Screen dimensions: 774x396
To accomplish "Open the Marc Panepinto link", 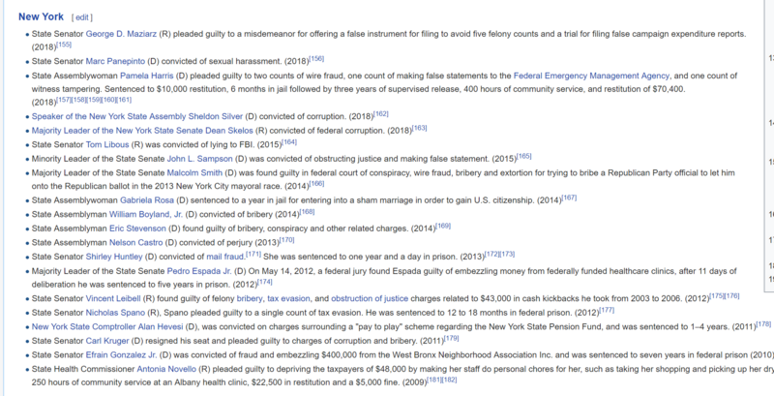I will click(115, 61).
